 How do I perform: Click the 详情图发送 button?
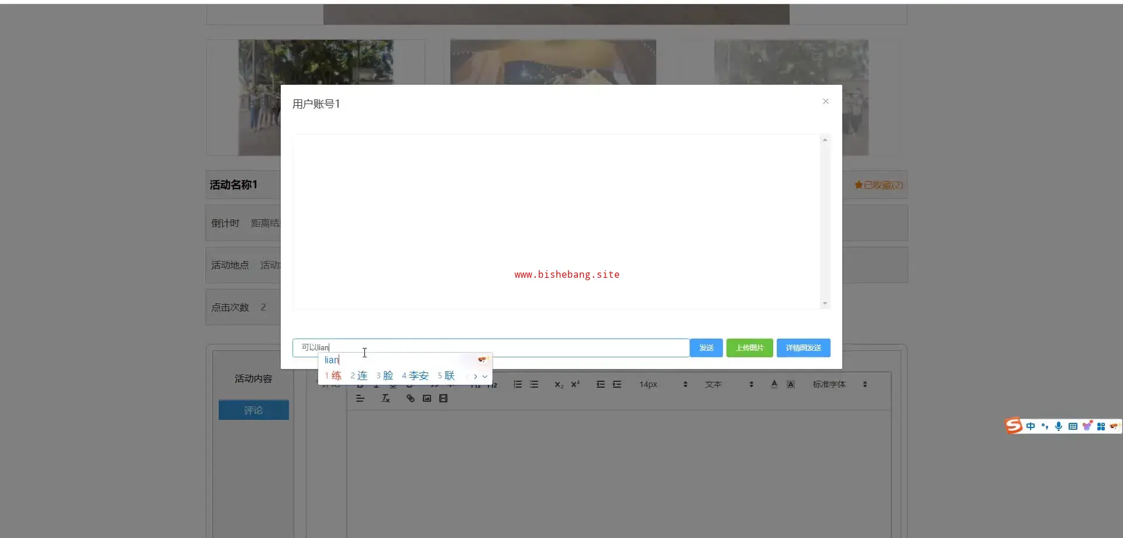(804, 348)
